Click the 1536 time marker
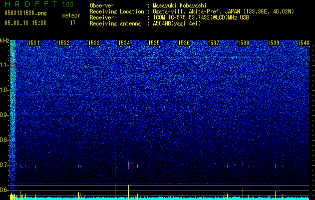 coord(184,42)
